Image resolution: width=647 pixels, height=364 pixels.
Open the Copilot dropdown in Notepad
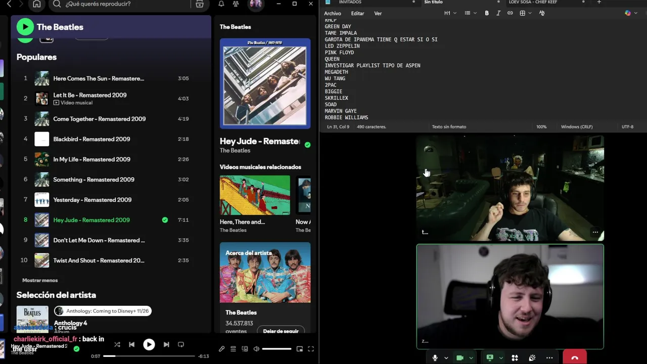click(630, 13)
